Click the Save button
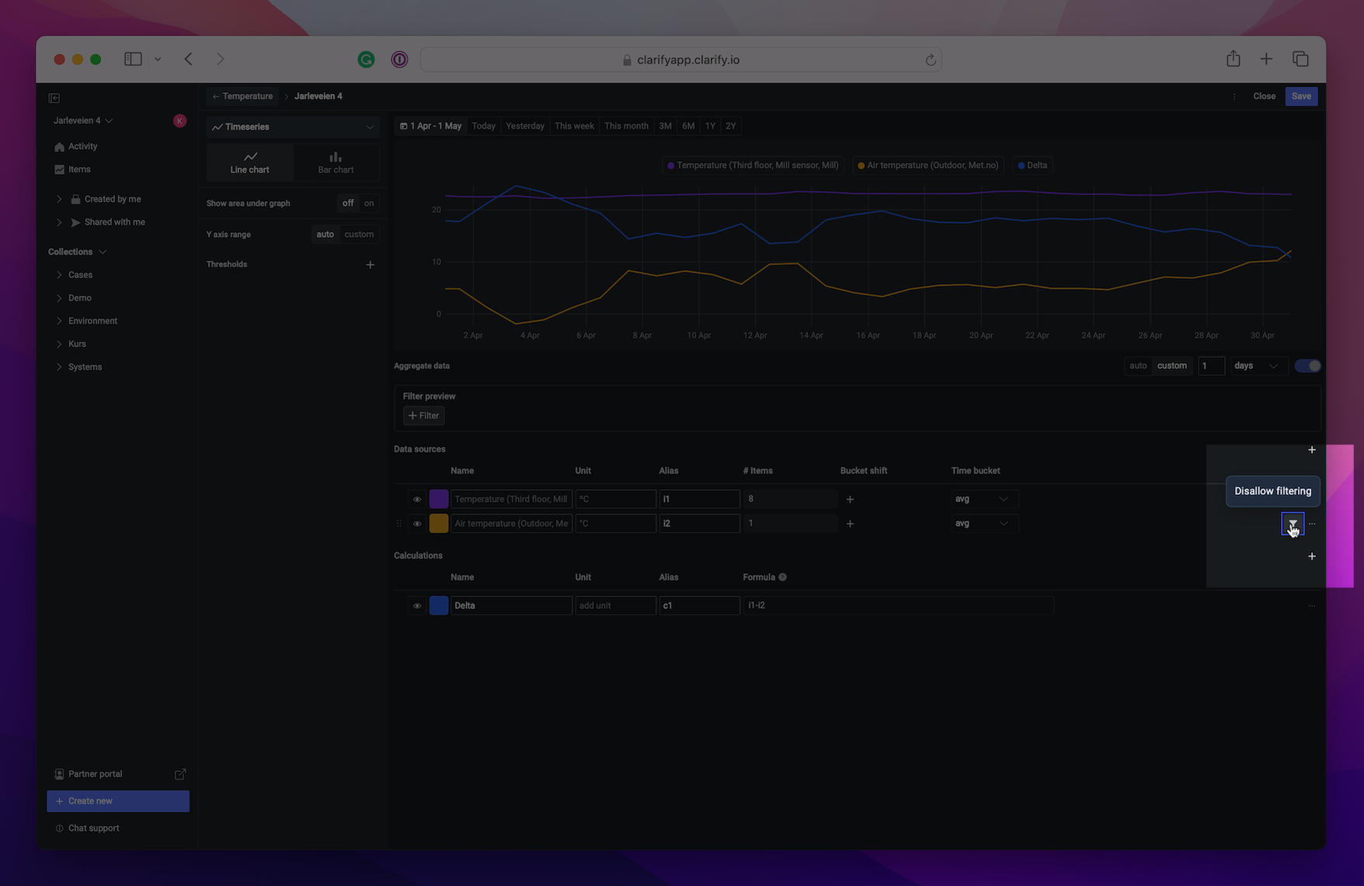 [1301, 96]
